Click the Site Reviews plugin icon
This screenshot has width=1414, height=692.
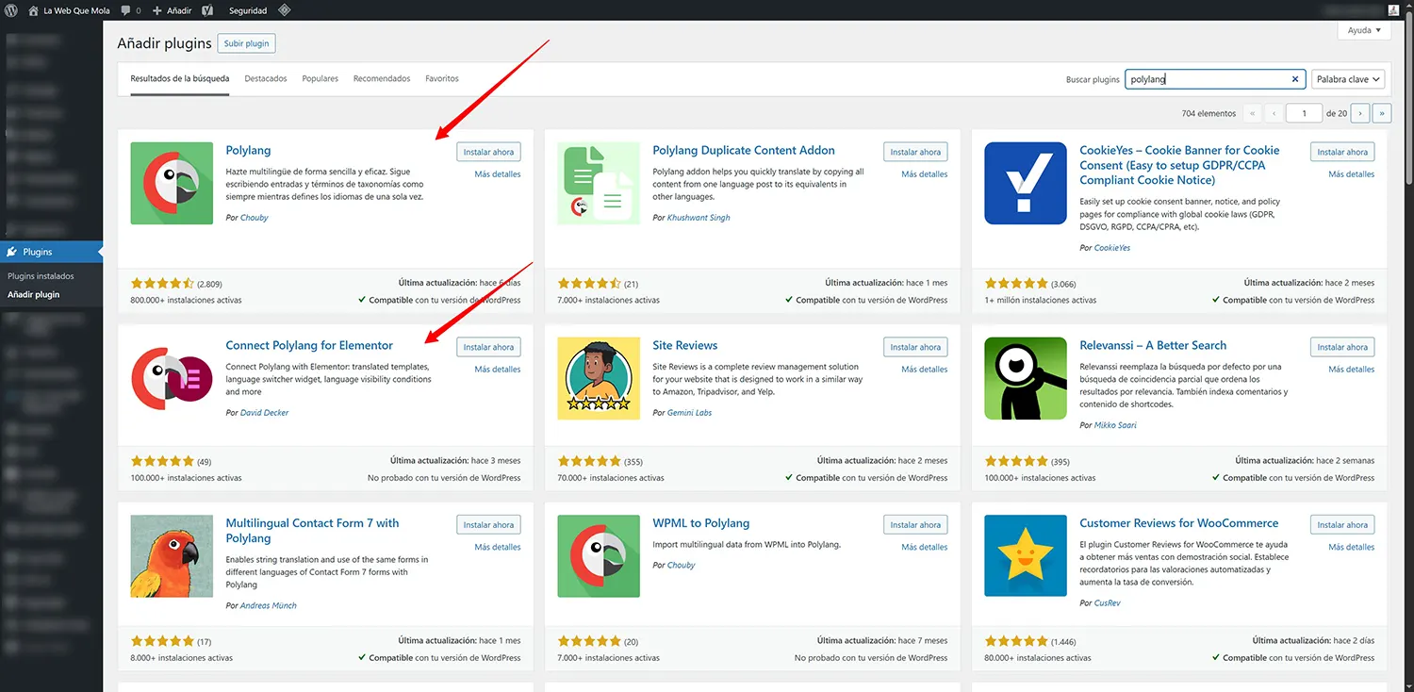(x=599, y=378)
